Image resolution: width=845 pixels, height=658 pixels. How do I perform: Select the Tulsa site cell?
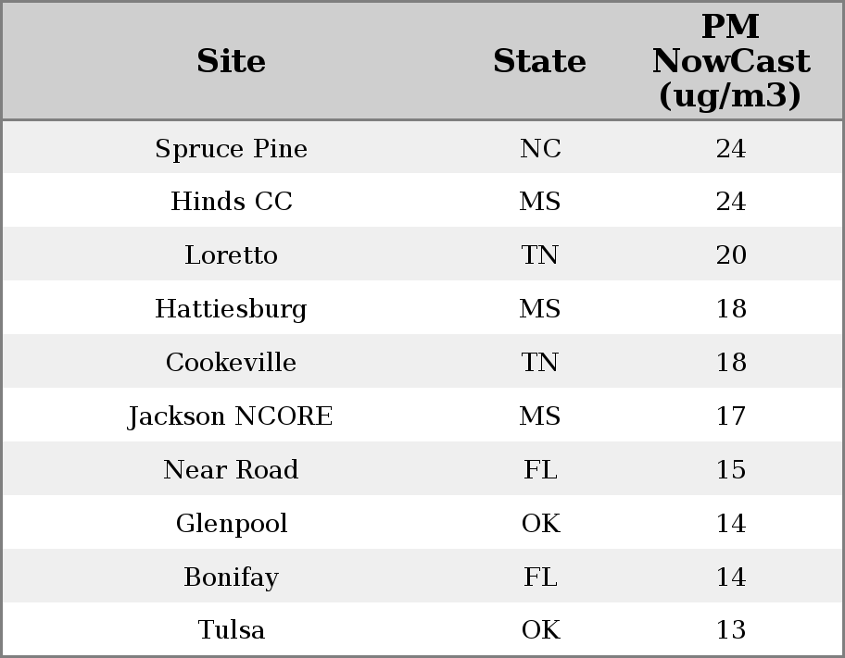pos(231,629)
